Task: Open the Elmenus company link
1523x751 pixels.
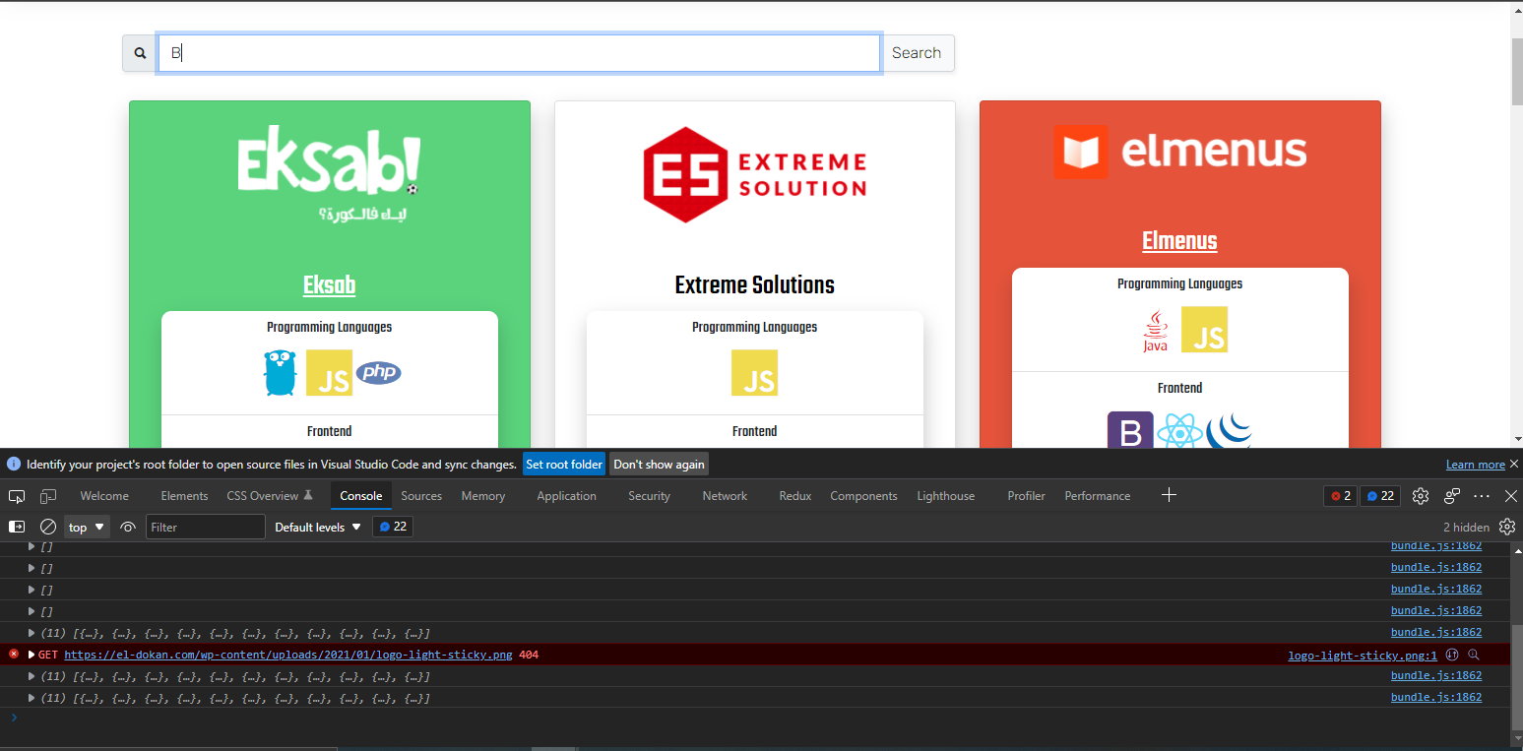Action: (x=1179, y=241)
